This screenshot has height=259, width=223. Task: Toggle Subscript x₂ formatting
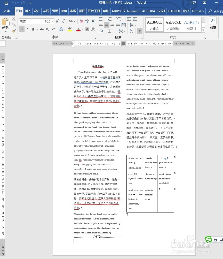click(x=47, y=29)
